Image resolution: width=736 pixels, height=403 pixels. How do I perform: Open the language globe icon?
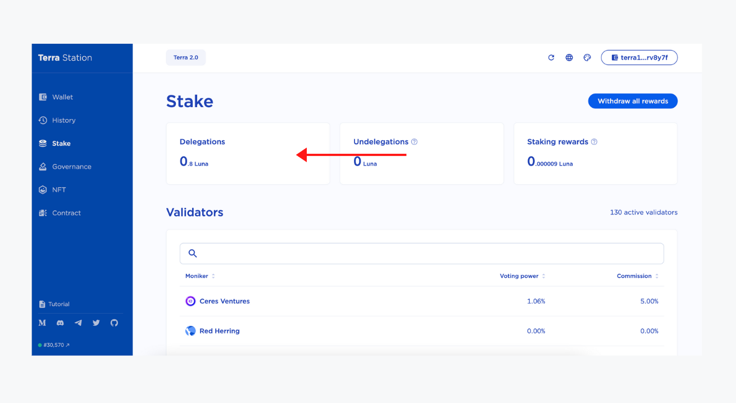(569, 57)
